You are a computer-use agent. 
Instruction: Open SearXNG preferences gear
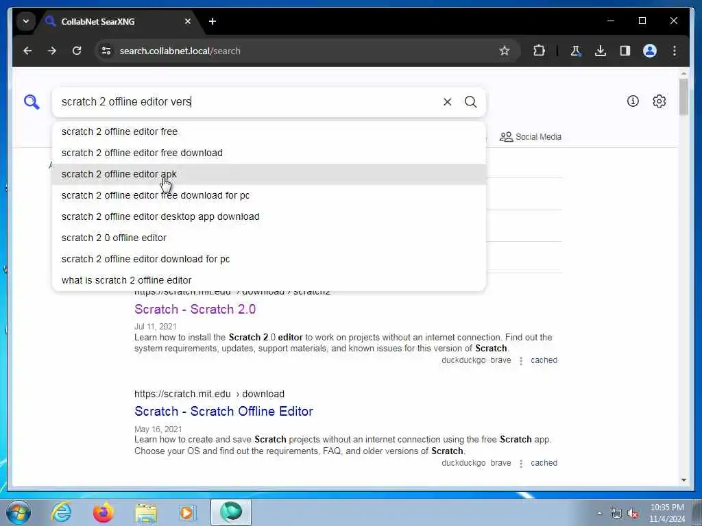click(659, 101)
